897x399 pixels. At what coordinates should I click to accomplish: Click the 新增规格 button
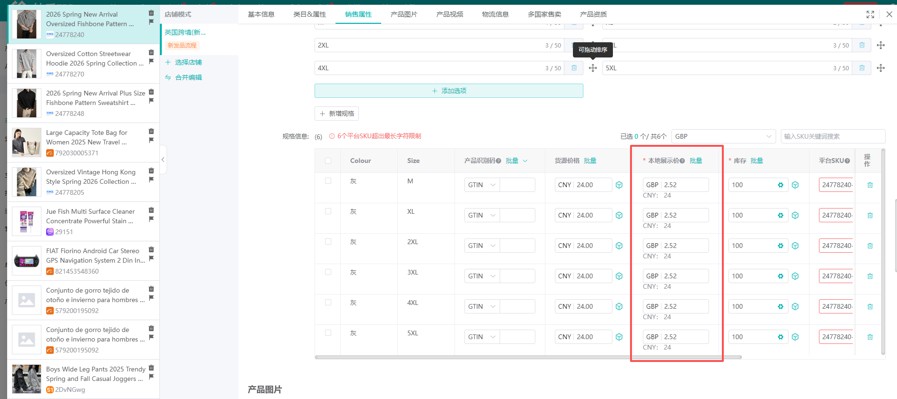(x=336, y=114)
